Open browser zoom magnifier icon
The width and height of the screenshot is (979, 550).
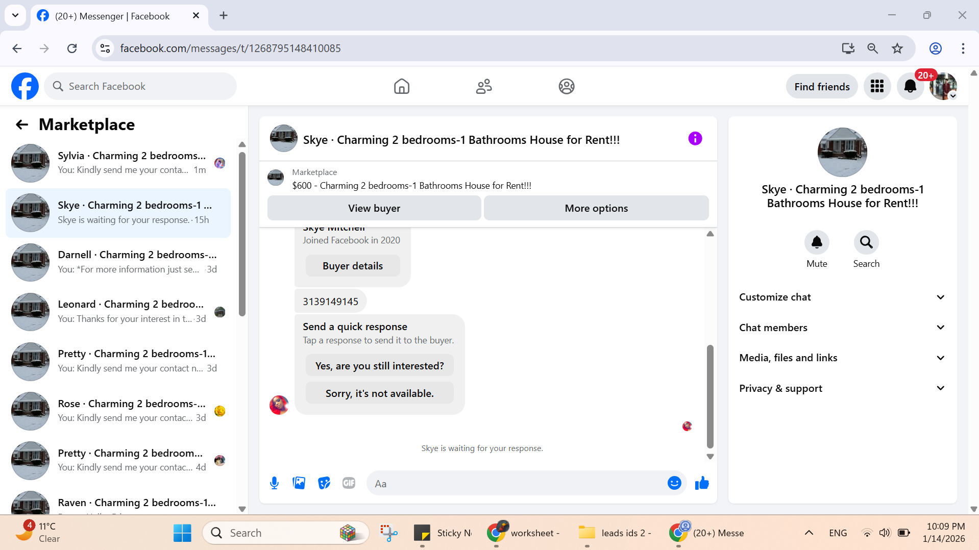pos(873,48)
